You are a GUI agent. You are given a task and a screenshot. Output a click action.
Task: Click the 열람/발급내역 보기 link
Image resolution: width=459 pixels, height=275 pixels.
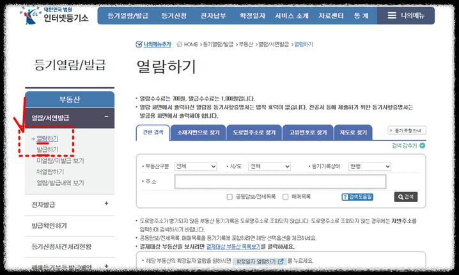pyautogui.click(x=60, y=183)
